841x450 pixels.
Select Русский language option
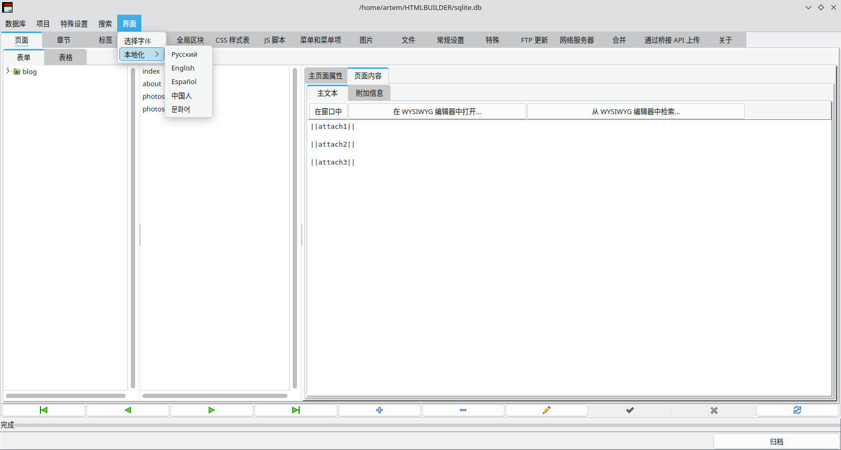(188, 55)
